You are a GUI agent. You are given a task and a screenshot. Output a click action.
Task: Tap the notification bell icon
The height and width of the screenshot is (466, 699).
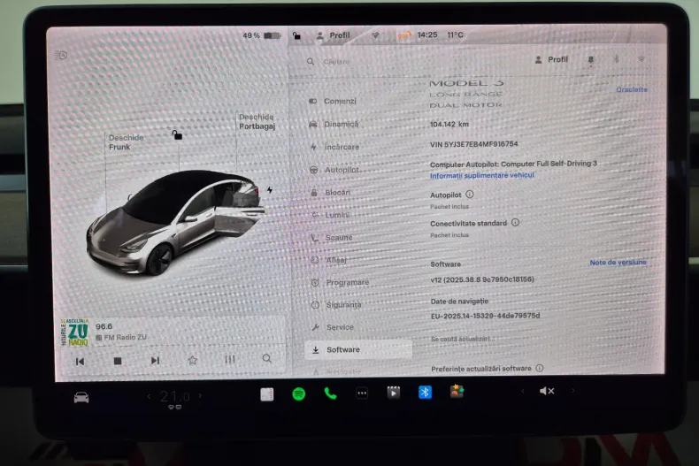[x=591, y=60]
